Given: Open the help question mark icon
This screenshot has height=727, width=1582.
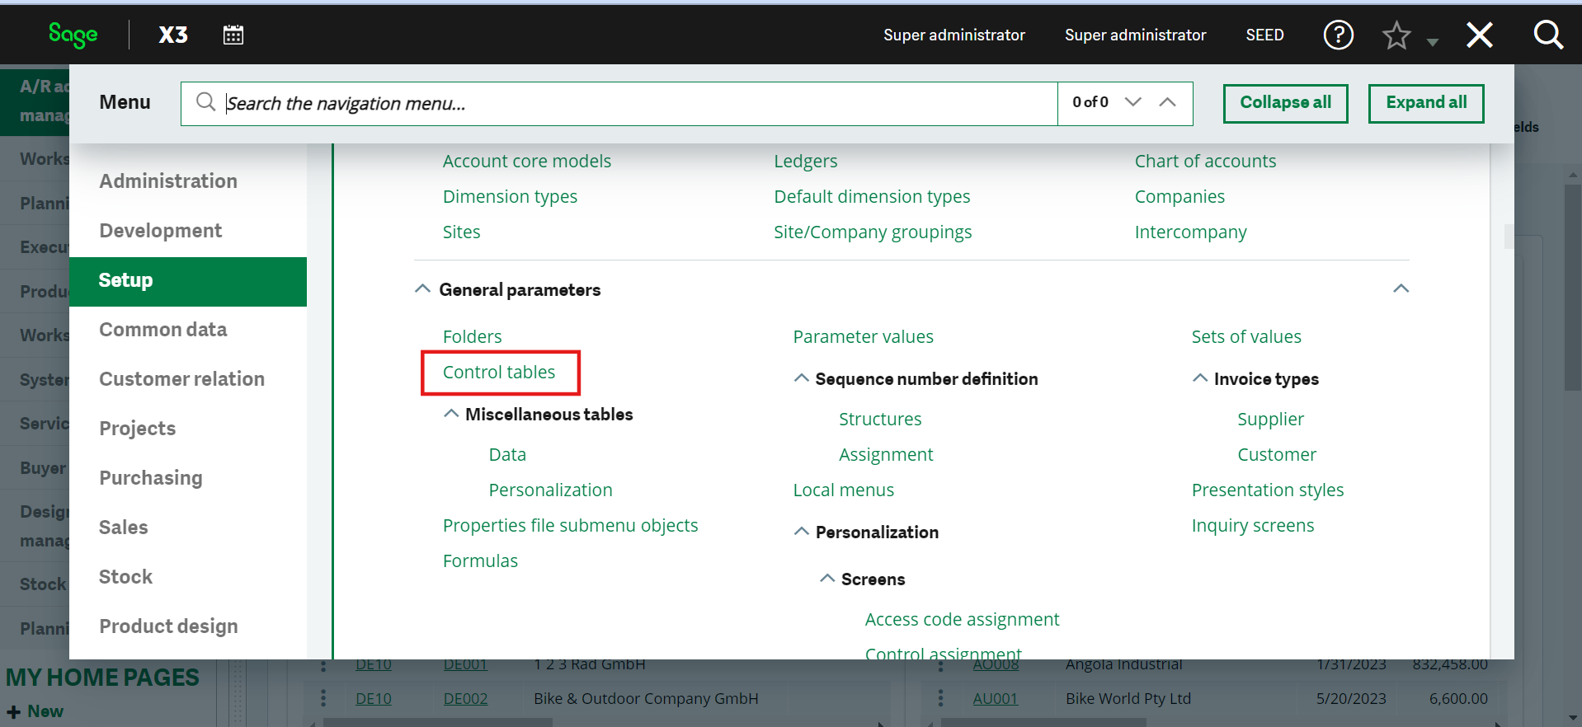Looking at the screenshot, I should tap(1338, 35).
